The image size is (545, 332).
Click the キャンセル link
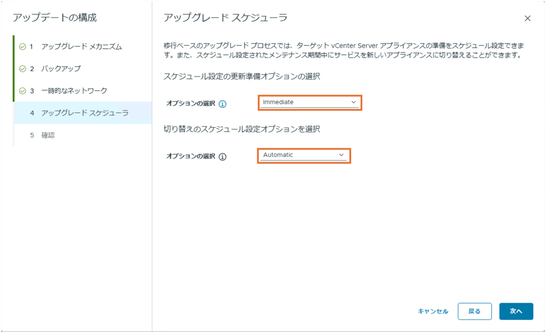(433, 311)
